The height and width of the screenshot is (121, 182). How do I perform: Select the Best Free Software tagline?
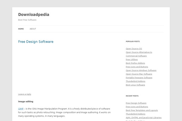[x=27, y=20]
